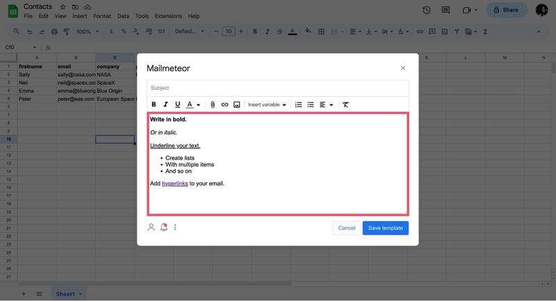
Task: Open the Edit menu
Action: coord(43,16)
